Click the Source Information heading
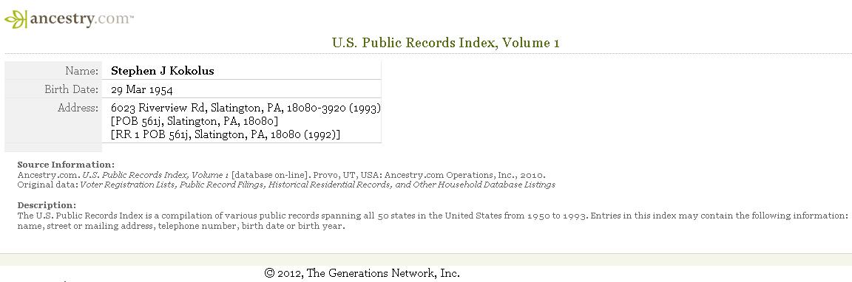The height and width of the screenshot is (282, 852). click(67, 165)
